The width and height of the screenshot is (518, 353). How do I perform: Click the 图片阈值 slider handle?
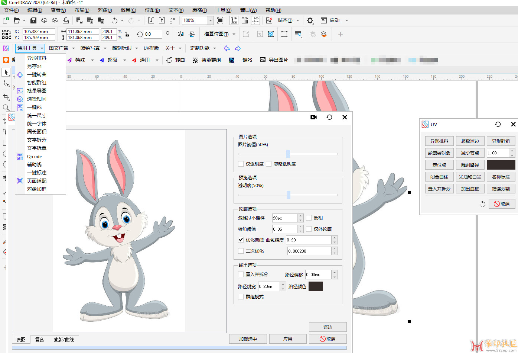pos(288,154)
